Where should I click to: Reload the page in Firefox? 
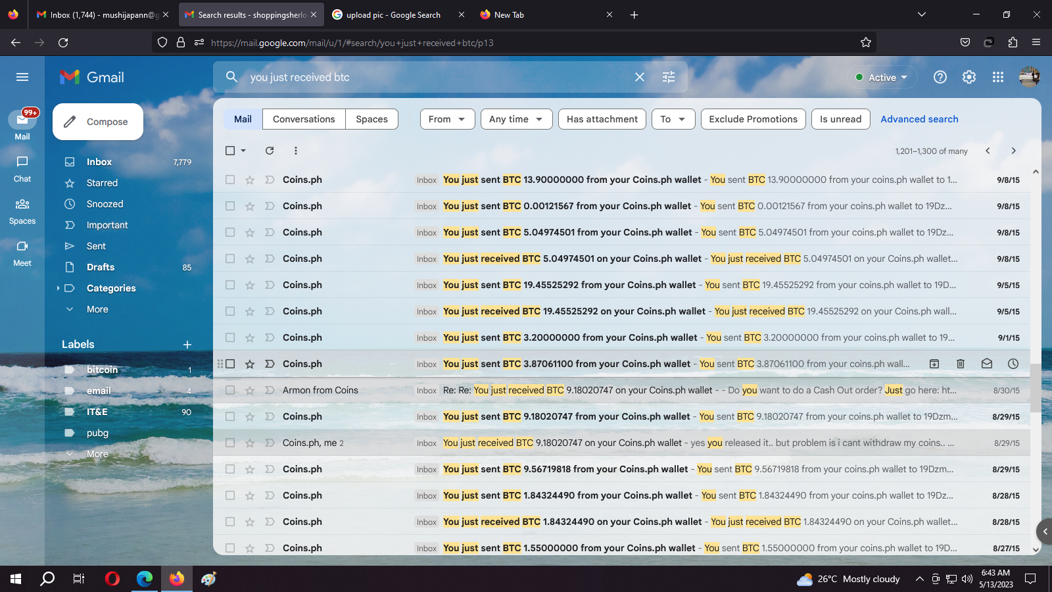point(63,43)
